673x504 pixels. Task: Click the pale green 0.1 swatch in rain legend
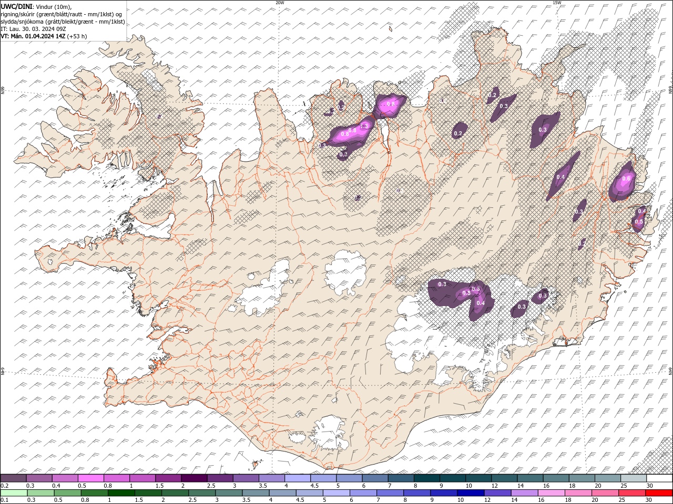(14, 492)
